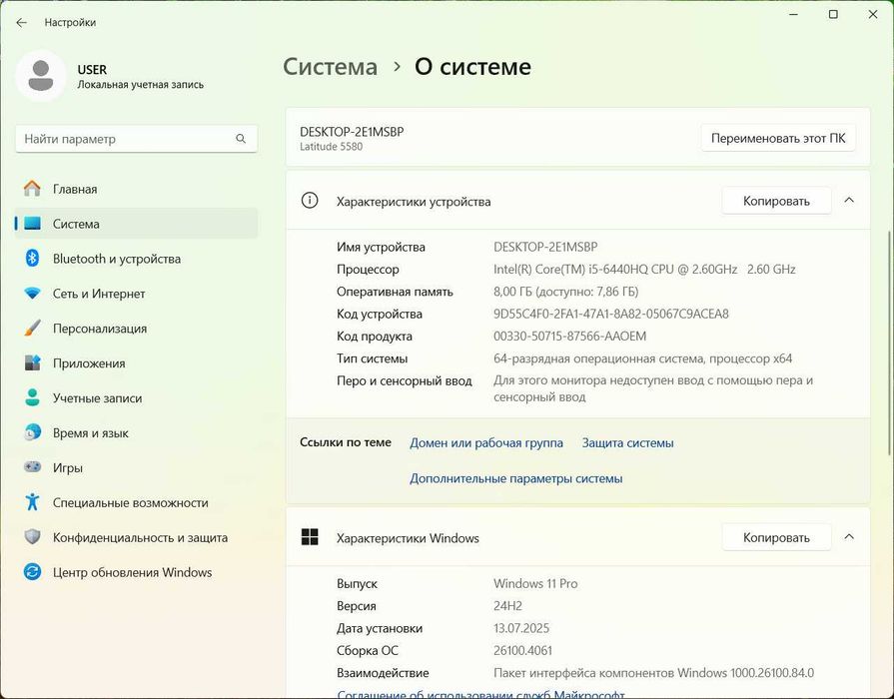Go to the Home (Главная) page
Screen dimensions: 894x699
pyautogui.click(x=75, y=189)
